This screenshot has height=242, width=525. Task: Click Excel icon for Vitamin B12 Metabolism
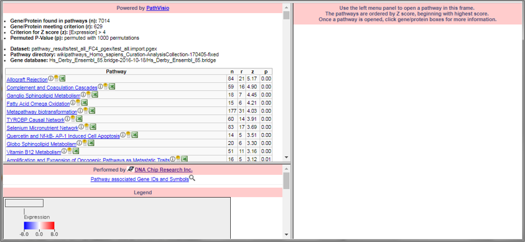click(76, 151)
